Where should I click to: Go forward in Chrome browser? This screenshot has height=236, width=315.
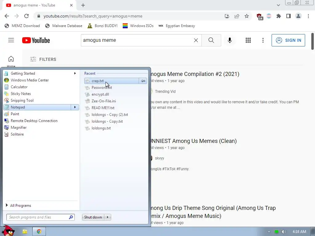pyautogui.click(x=17, y=16)
